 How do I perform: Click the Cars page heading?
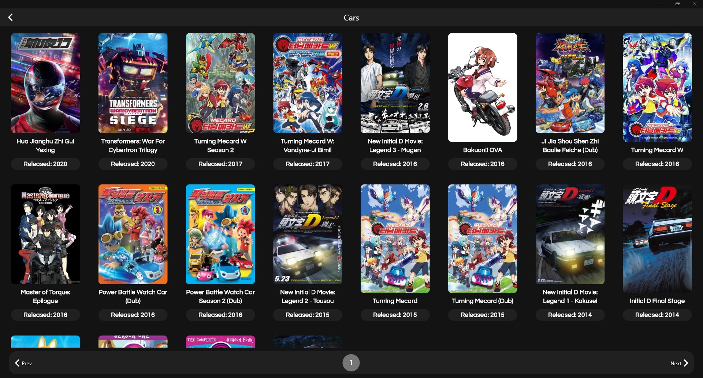coord(351,18)
